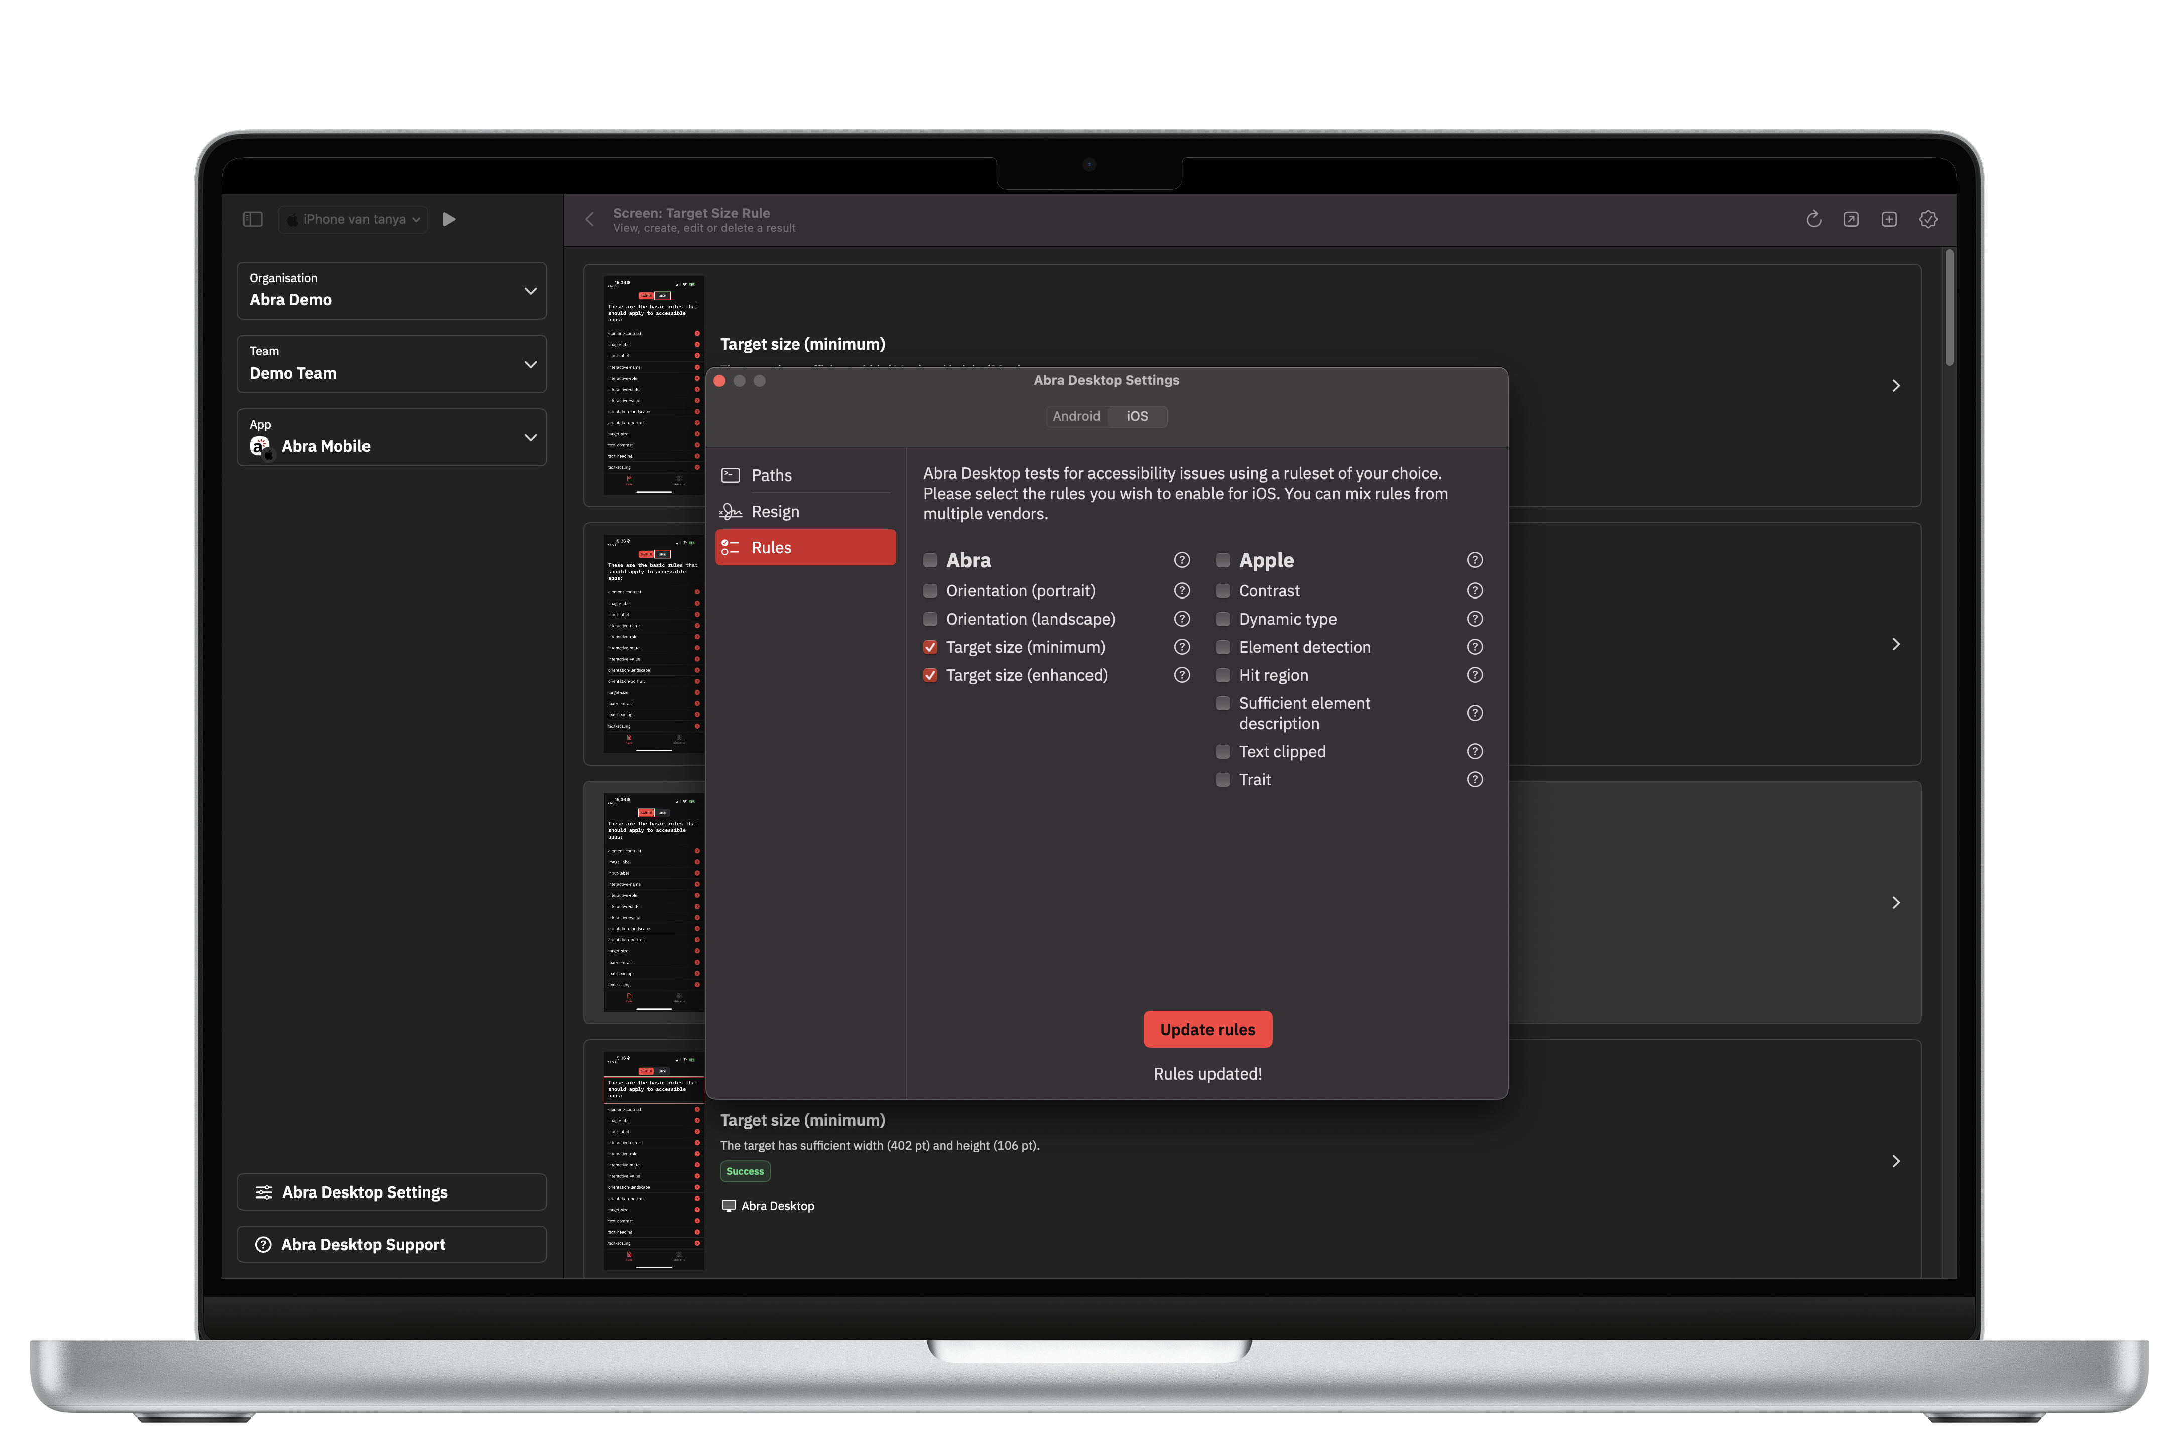Open Abra Desktop Settings from sidebar
The image size is (2179, 1436).
coord(392,1191)
